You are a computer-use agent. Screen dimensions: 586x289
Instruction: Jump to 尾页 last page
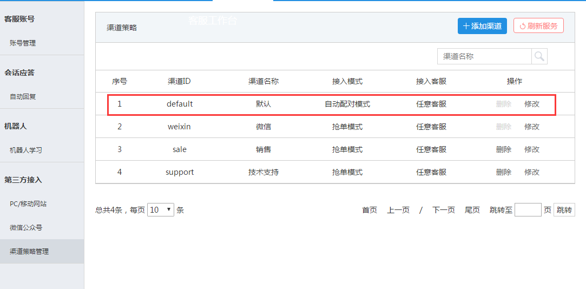(472, 210)
